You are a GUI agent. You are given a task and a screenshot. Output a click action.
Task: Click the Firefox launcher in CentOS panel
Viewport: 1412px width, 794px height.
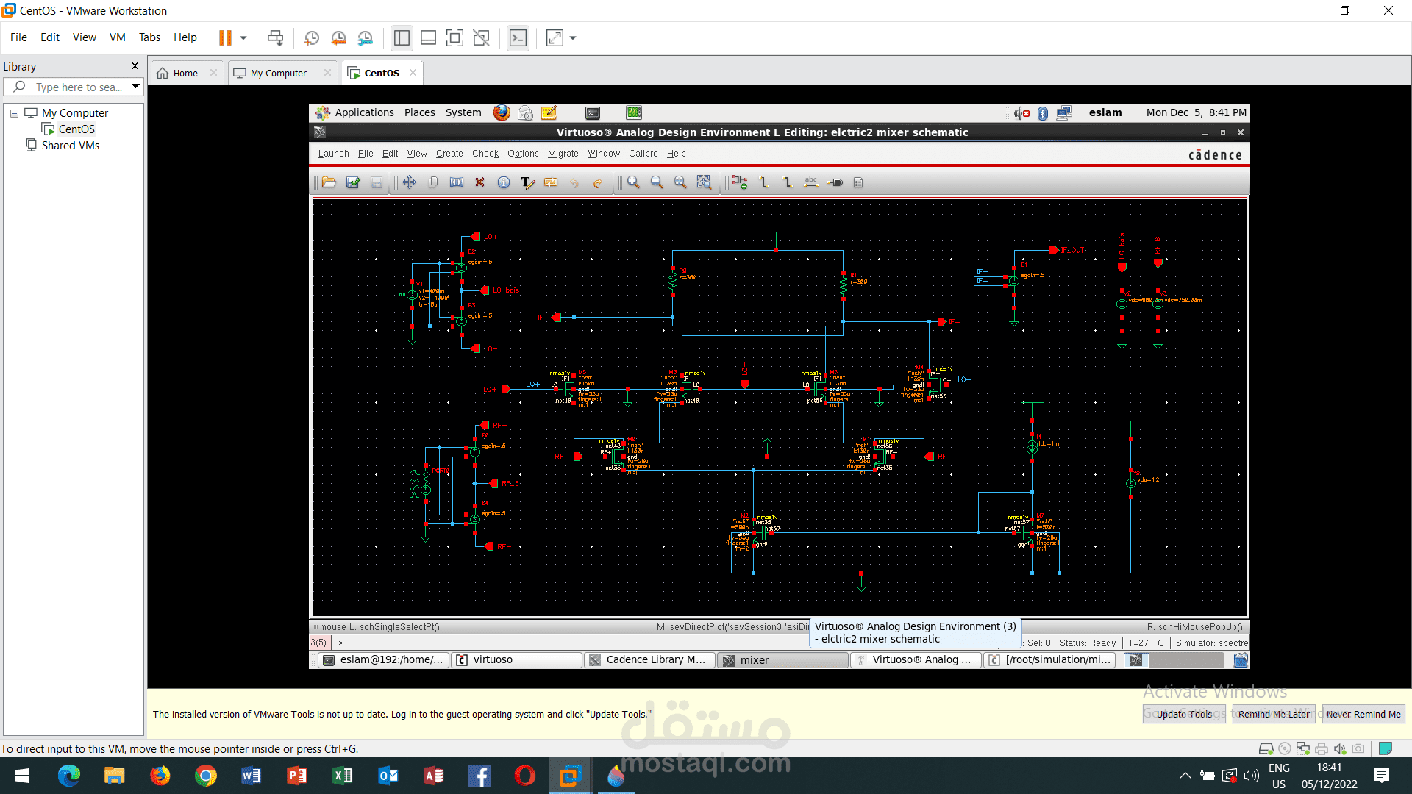502,112
